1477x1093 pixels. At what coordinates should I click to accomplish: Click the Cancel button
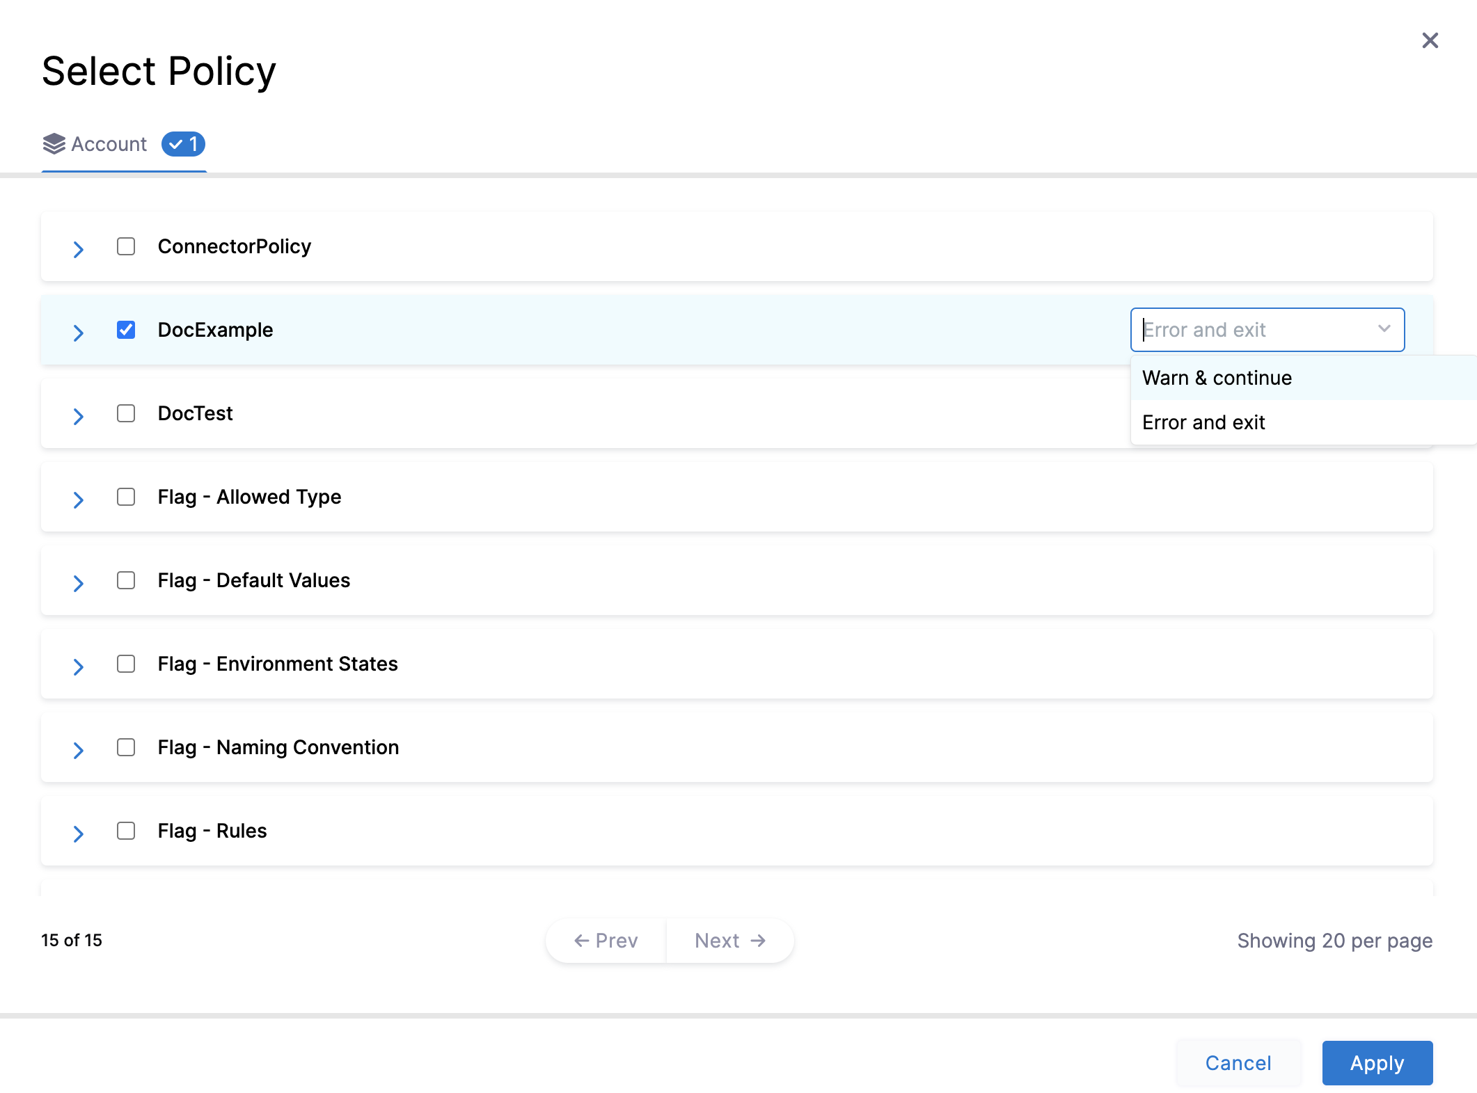[1238, 1063]
